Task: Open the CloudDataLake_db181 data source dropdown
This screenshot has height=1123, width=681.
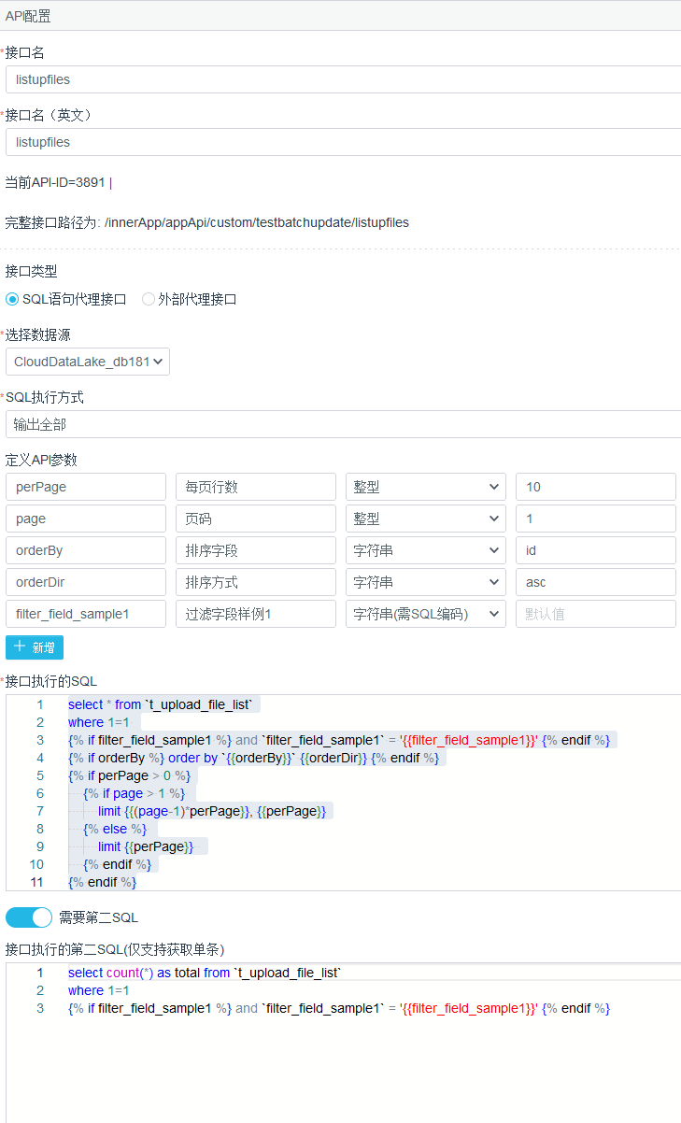Action: click(x=88, y=362)
